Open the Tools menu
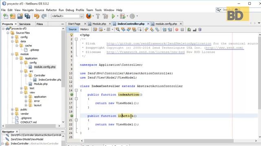 tap(98, 10)
